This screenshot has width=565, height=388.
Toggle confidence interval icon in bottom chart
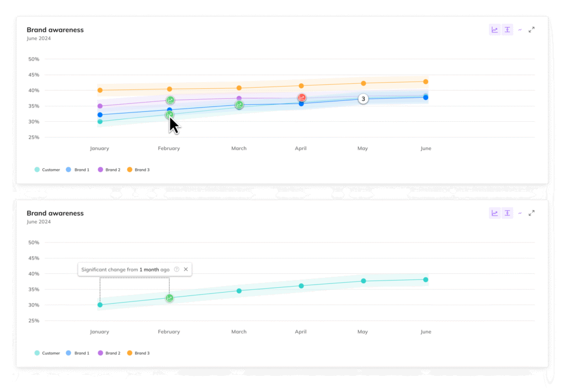[507, 213]
